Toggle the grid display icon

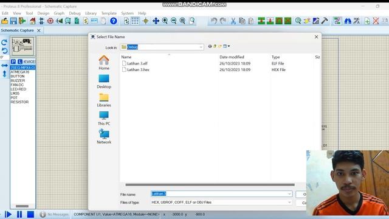point(135,21)
